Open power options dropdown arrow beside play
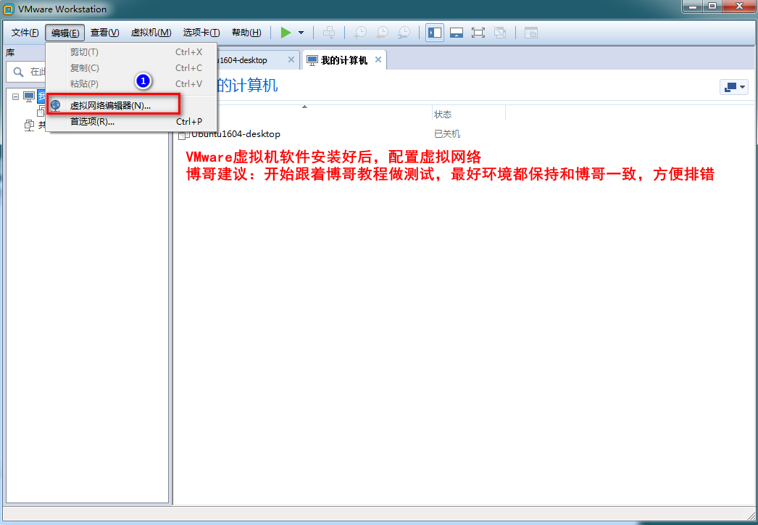 301,33
